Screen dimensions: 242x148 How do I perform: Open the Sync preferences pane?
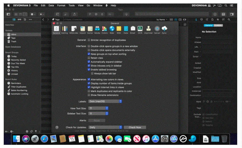click(164, 30)
